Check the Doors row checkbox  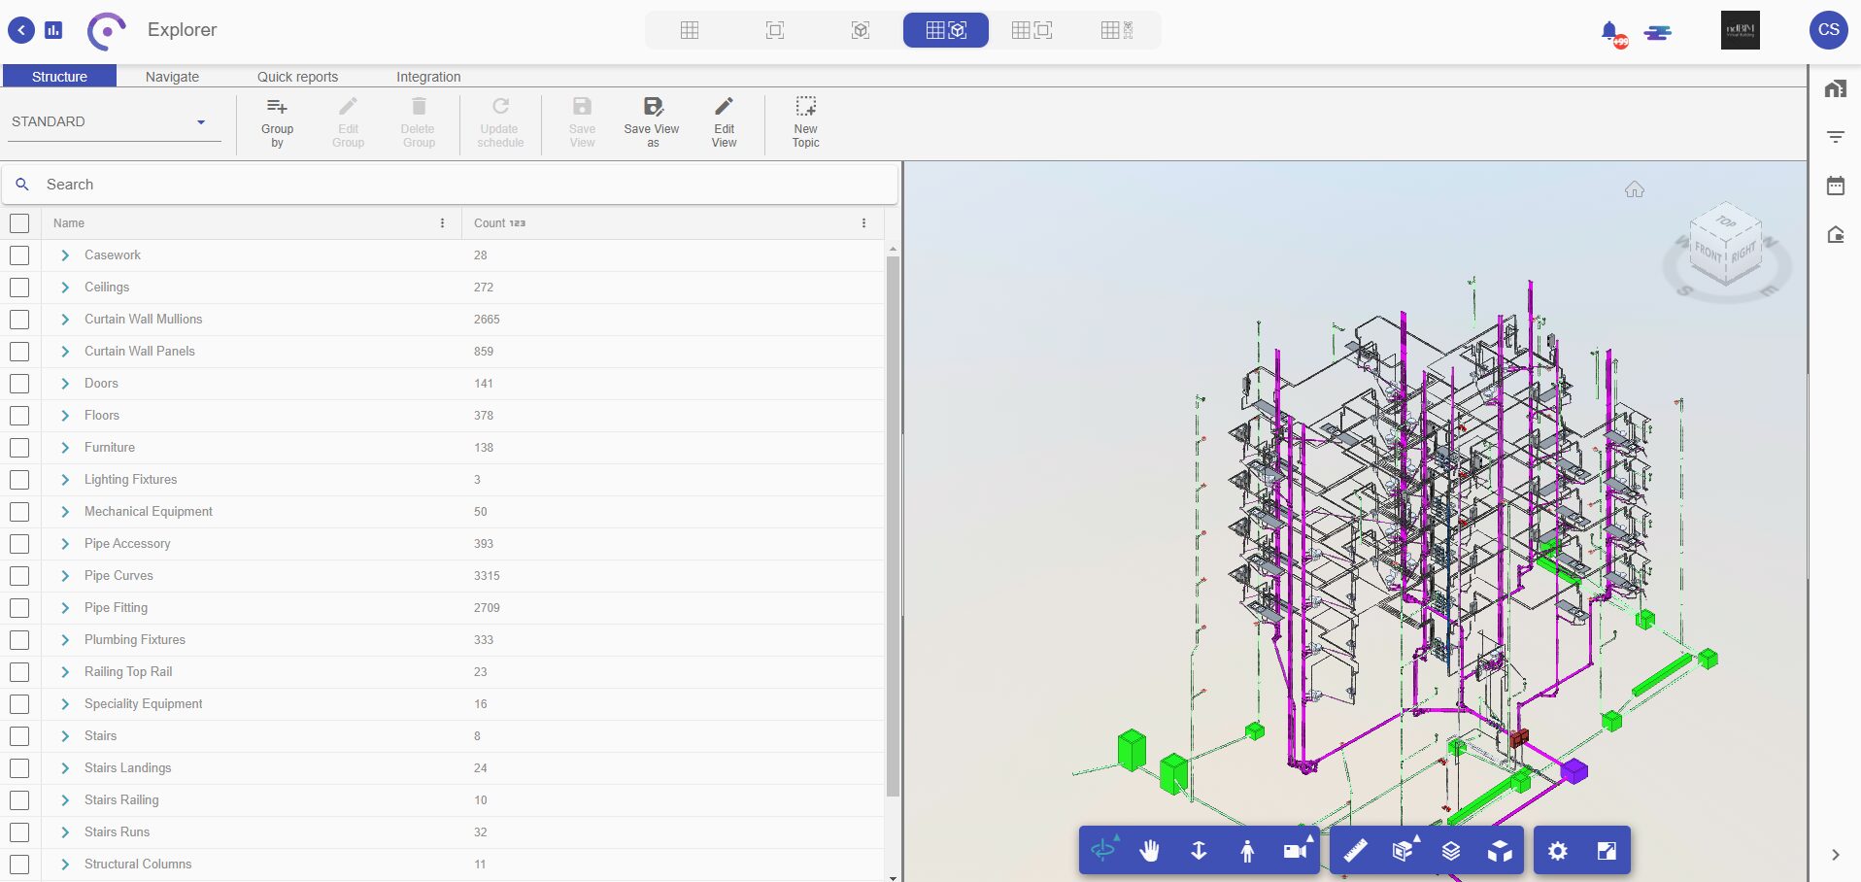coord(19,384)
